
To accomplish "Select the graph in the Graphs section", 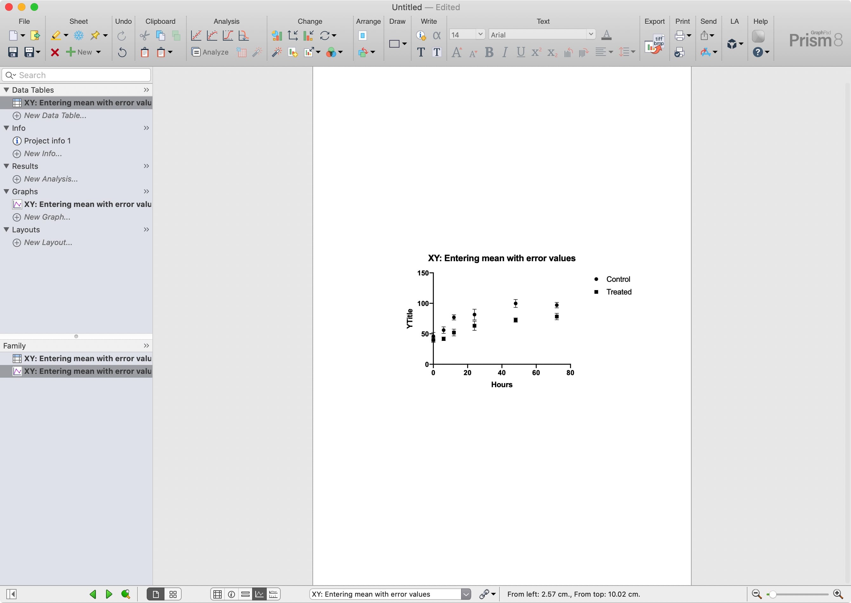I will point(87,204).
